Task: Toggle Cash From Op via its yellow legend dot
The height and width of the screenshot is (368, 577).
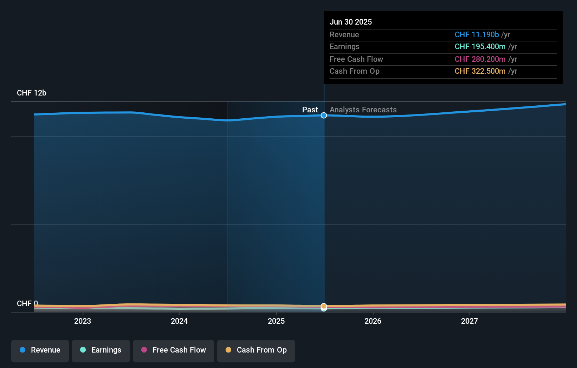Action: coord(229,350)
